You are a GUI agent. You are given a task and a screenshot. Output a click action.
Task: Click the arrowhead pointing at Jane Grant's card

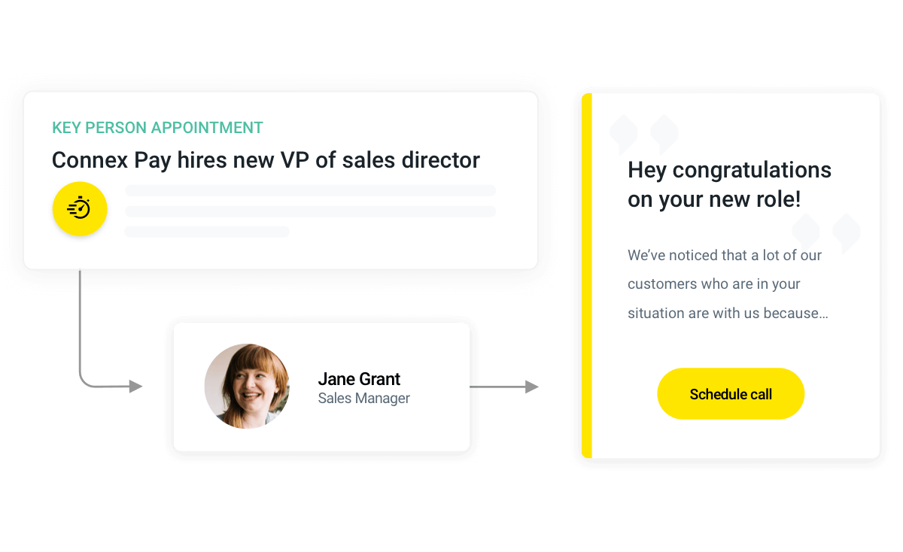[135, 387]
